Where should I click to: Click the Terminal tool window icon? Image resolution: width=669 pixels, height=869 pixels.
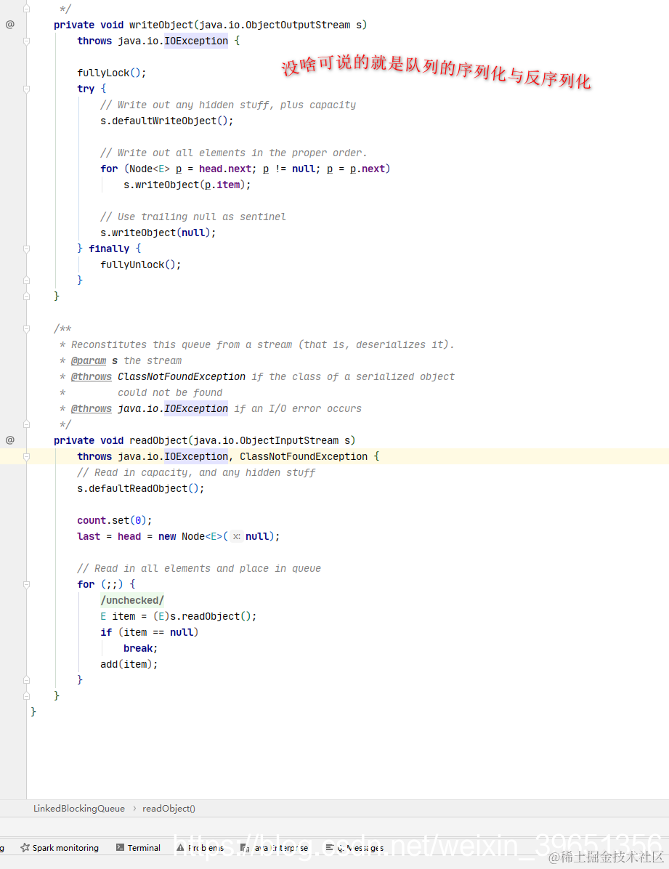(x=120, y=847)
